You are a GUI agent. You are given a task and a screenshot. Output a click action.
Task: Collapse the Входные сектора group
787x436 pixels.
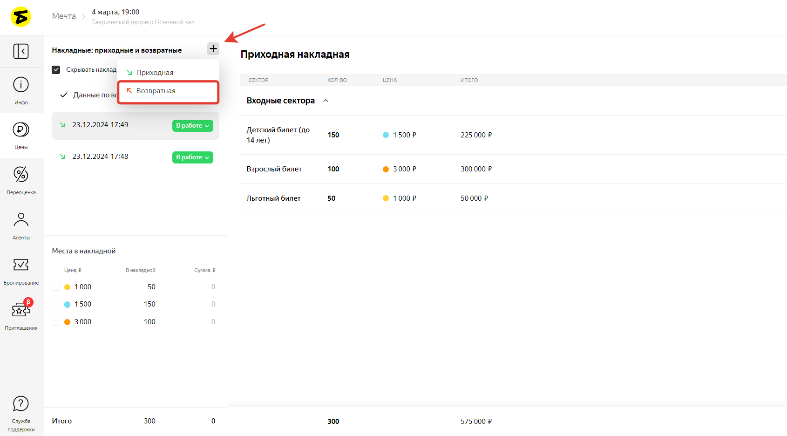click(326, 101)
